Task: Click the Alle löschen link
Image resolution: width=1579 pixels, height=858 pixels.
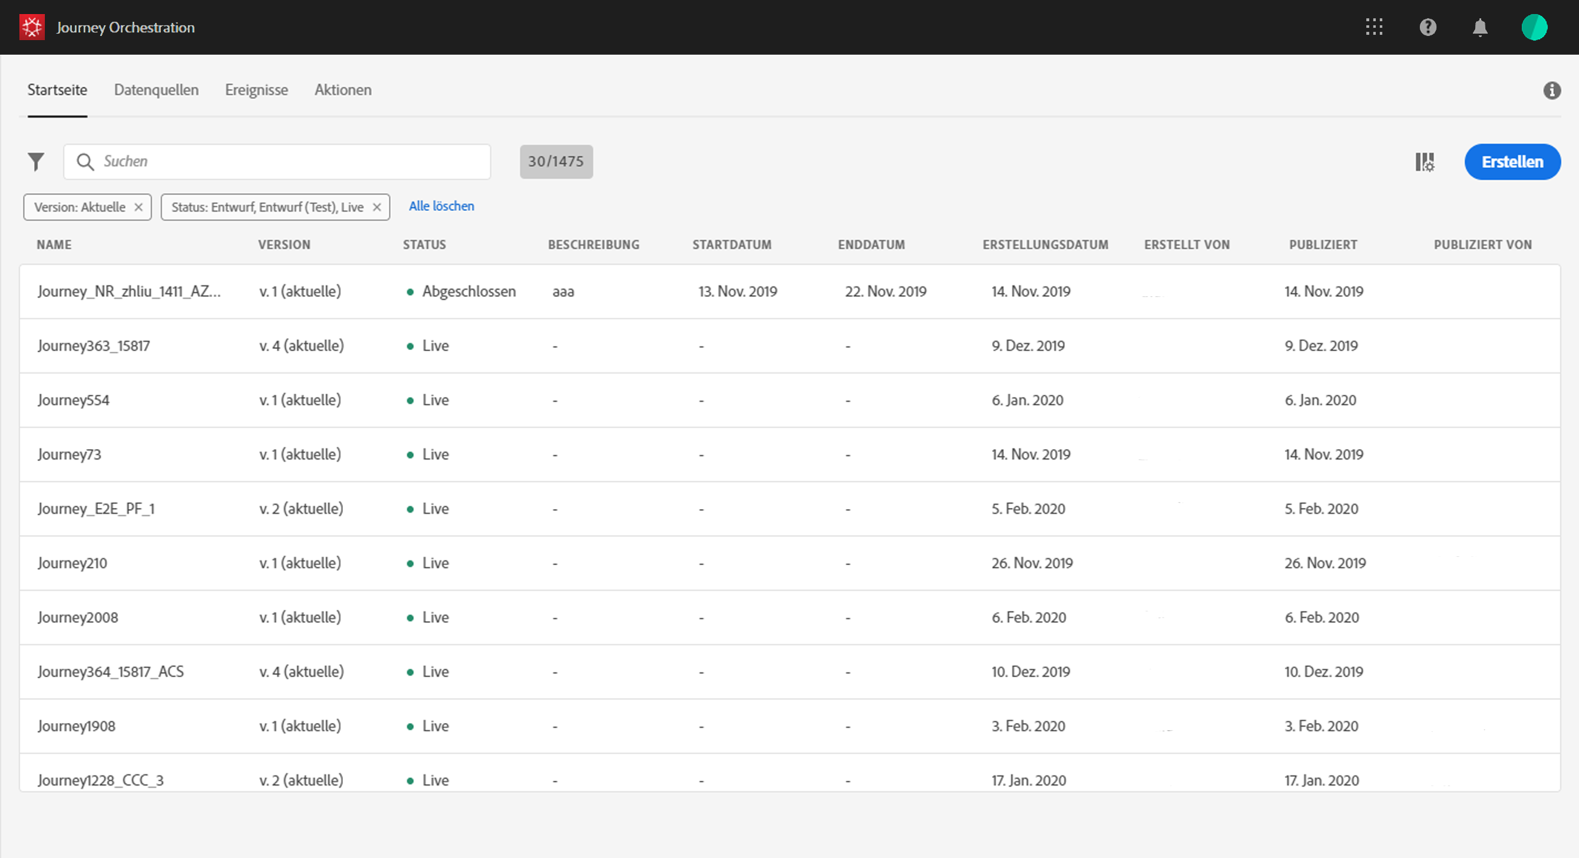Action: point(441,206)
